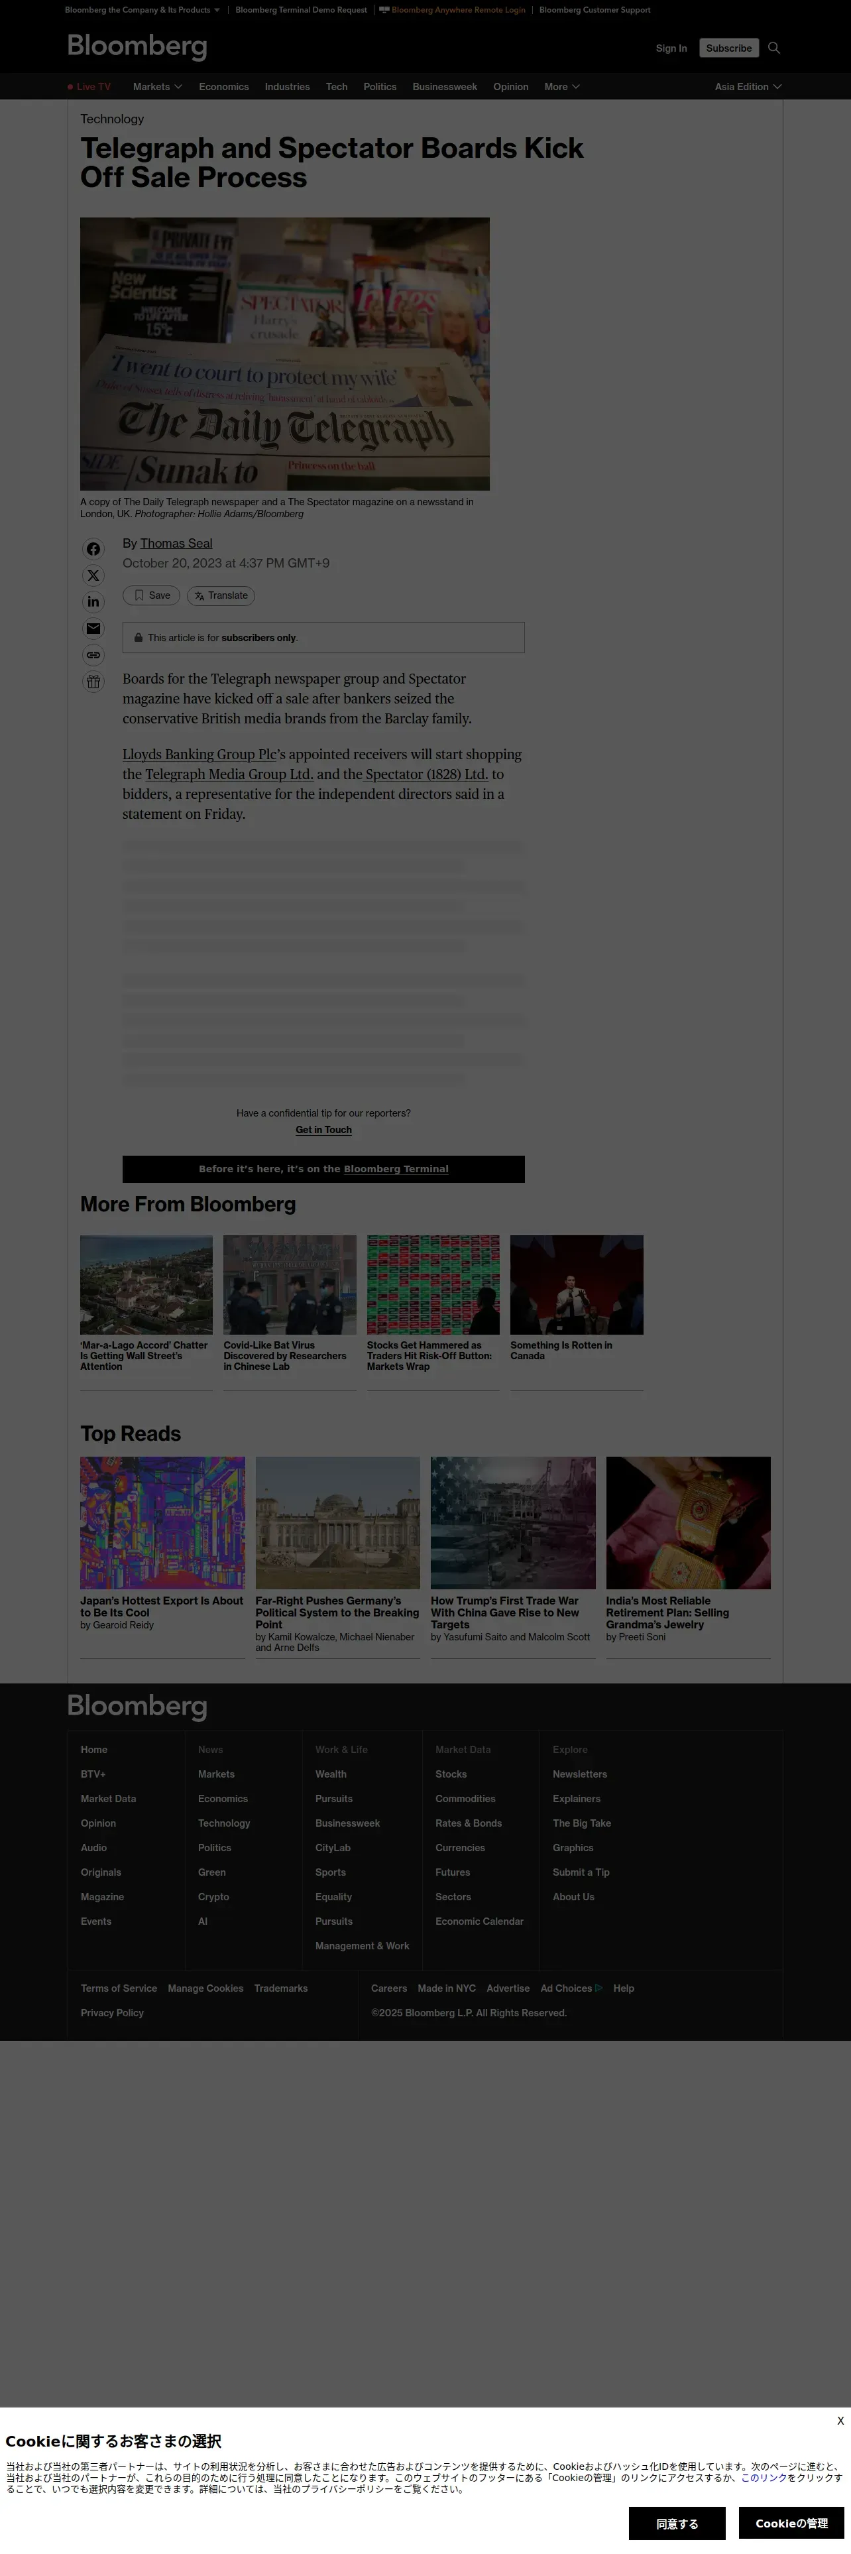Image resolution: width=851 pixels, height=2554 pixels.
Task: Open Stocks Get Hammered story thumbnail
Action: coord(433,1285)
